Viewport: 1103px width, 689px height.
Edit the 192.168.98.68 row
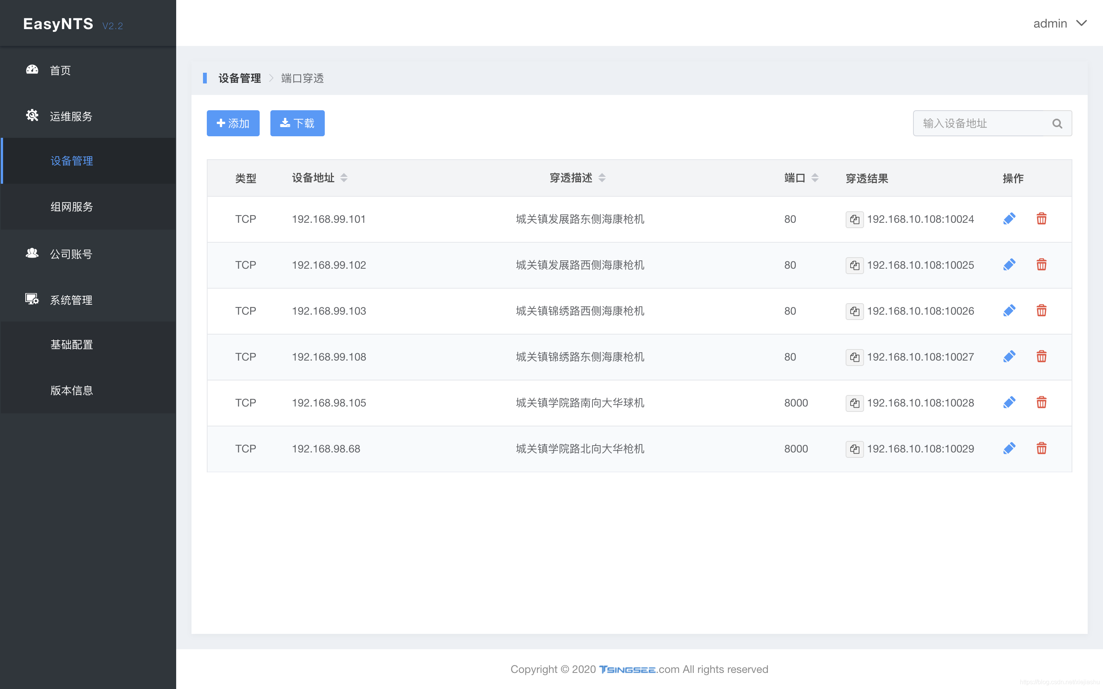tap(1009, 448)
